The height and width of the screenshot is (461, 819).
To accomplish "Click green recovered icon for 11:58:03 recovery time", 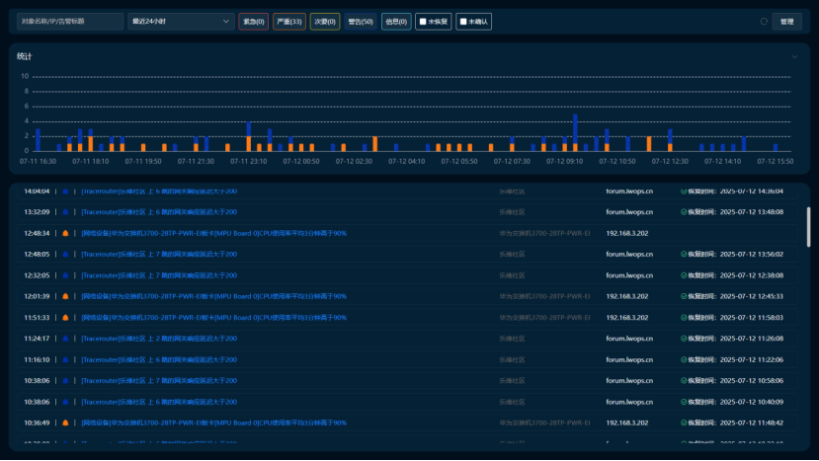I will [684, 318].
